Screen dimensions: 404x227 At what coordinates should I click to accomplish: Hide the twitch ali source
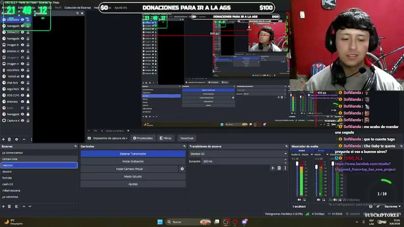pyautogui.click(x=22, y=76)
